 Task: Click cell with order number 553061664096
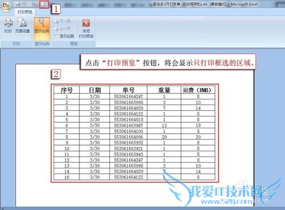click(x=128, y=137)
